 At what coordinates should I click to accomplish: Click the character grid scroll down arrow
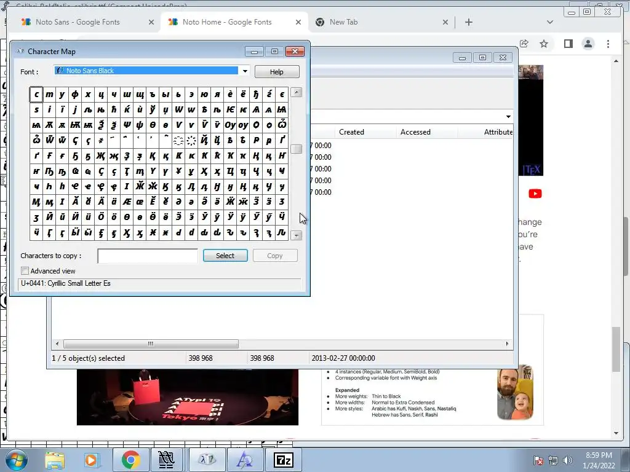tap(296, 235)
